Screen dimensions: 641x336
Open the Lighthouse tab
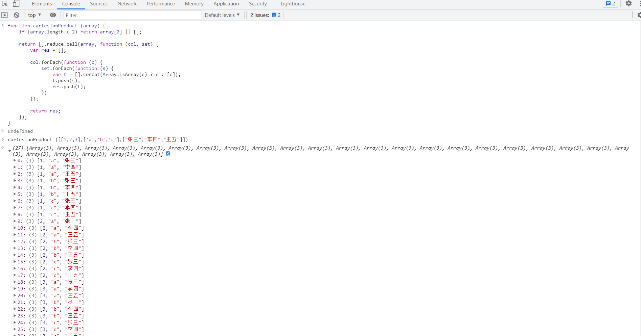293,4
